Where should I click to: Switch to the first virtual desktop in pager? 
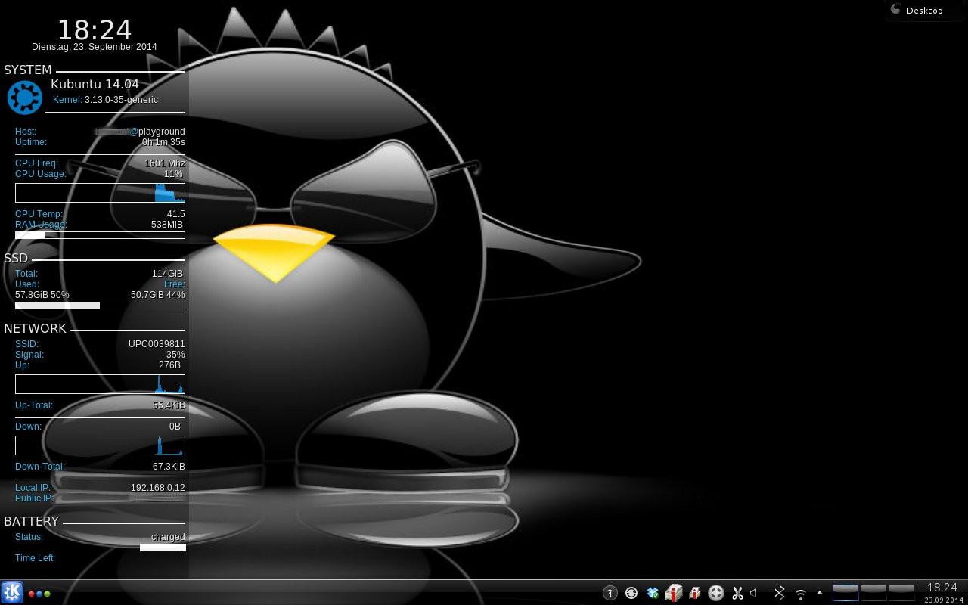click(x=845, y=592)
